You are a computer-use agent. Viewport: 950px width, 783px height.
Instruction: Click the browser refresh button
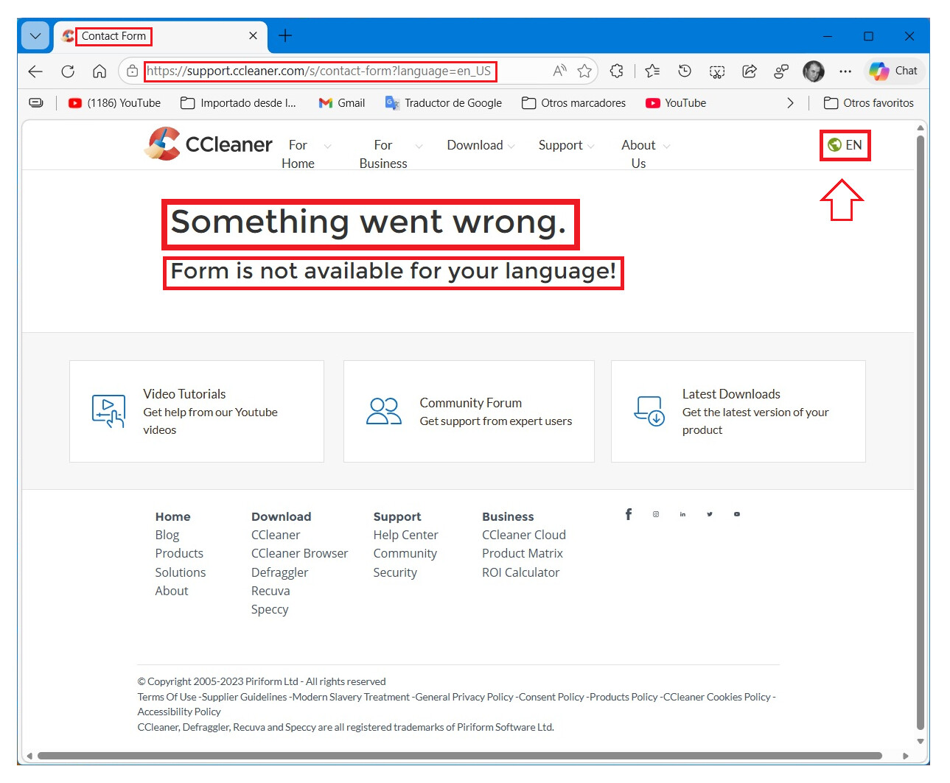point(68,71)
